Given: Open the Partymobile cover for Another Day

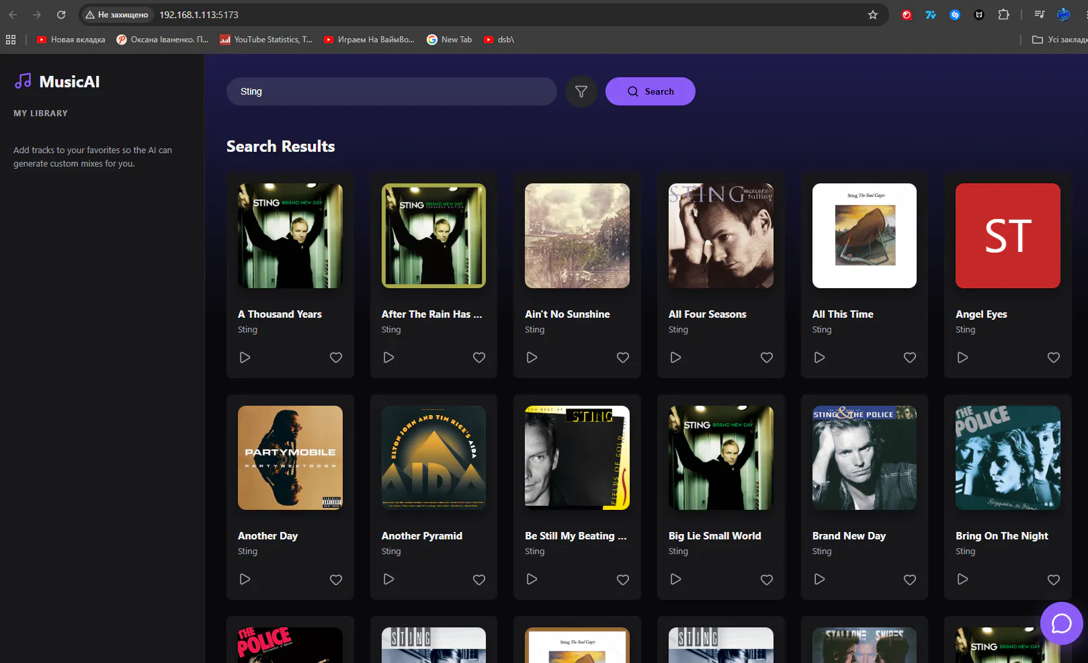Looking at the screenshot, I should (290, 457).
